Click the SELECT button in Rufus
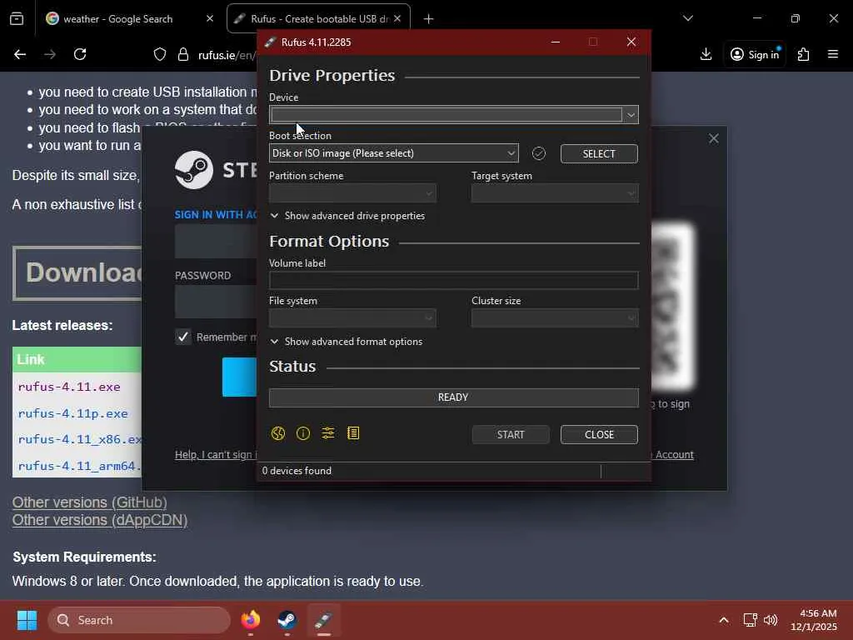 point(599,154)
